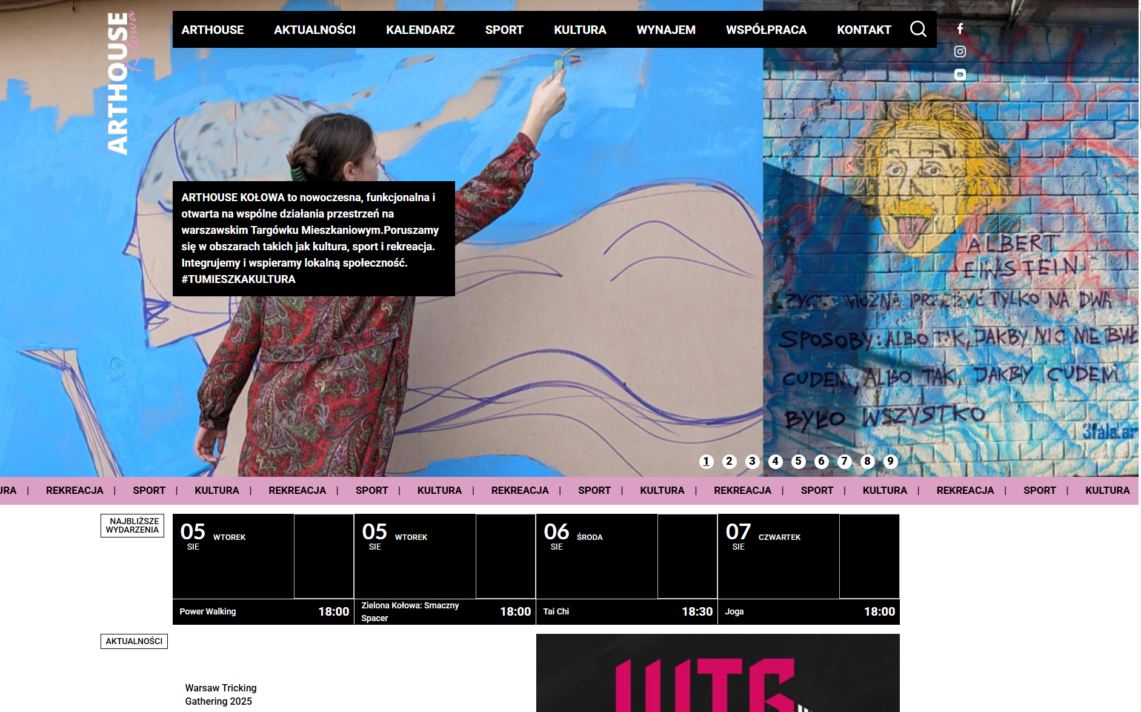Open the Tai Chi event
Screen dimensions: 1141x712
(556, 611)
